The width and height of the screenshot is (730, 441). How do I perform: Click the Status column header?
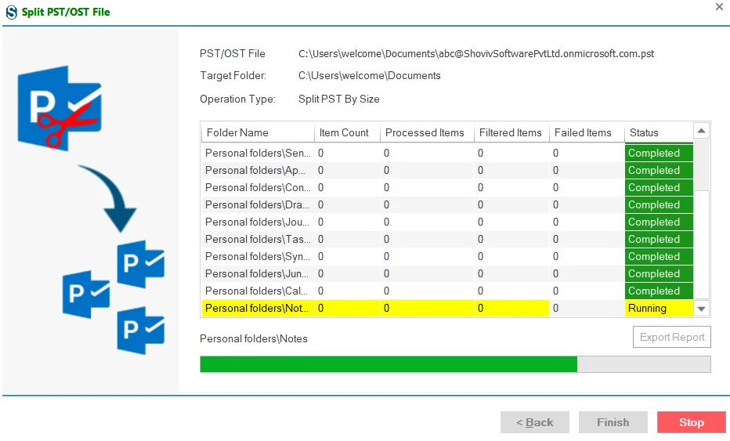659,132
